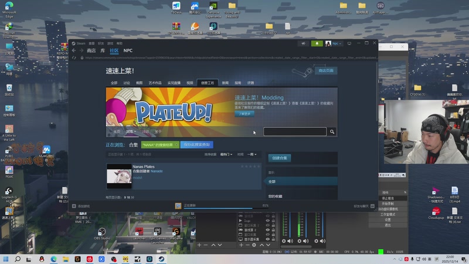Toggle visibility of 游戏源 2 source in OBS
469x264 pixels.
[268, 230]
